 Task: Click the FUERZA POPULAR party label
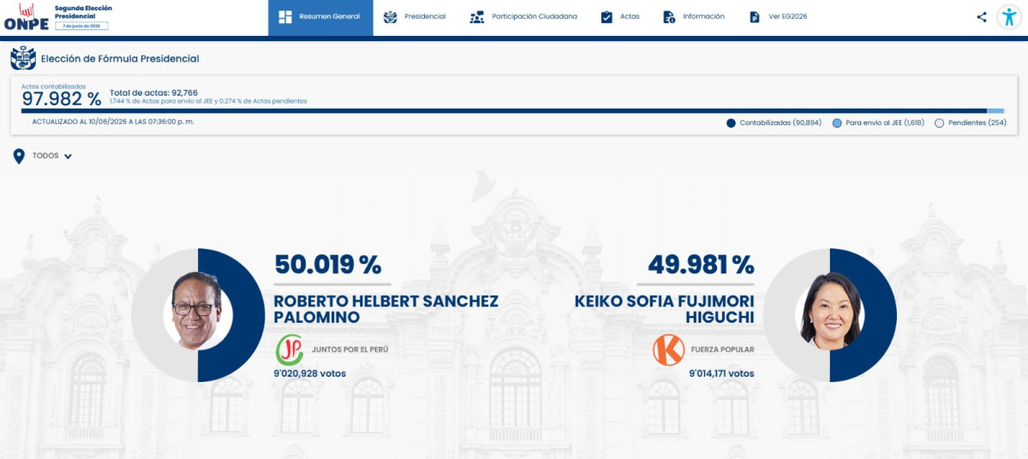coord(722,349)
